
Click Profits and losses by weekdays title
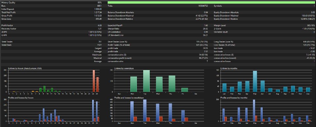click(x=129, y=97)
